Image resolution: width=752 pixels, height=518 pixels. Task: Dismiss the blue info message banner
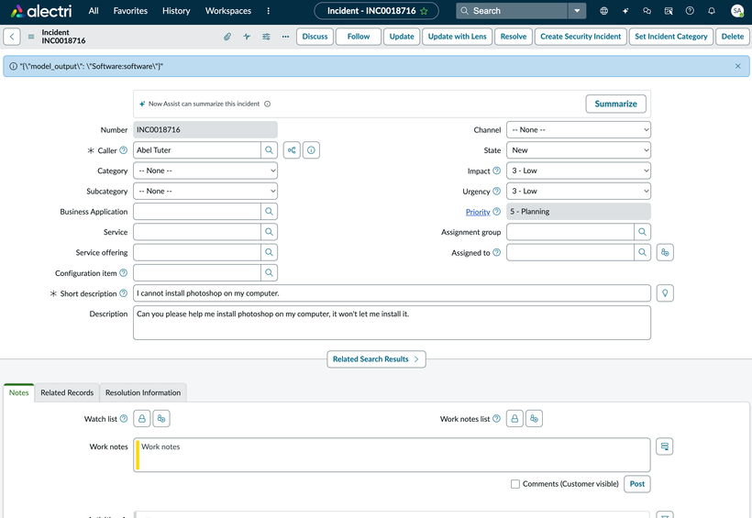(737, 66)
